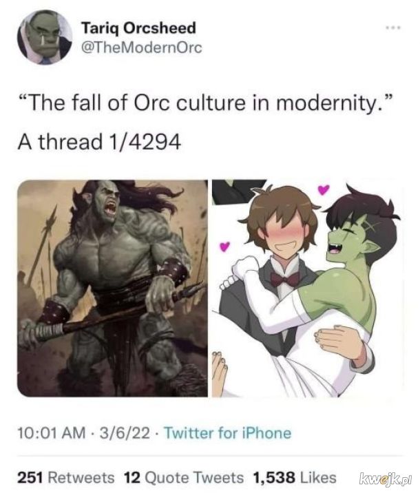Click the 3/6/22 tweet date

(x=125, y=433)
